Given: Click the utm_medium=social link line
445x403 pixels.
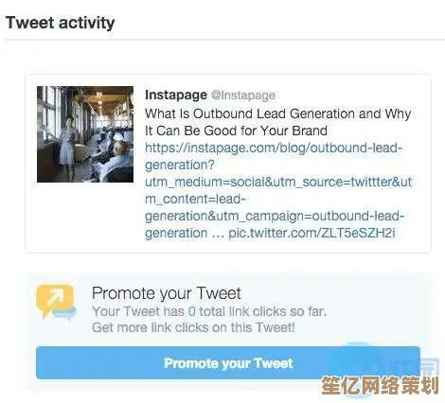Looking at the screenshot, I should tap(278, 183).
